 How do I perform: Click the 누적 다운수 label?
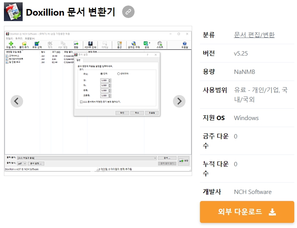click(x=216, y=169)
